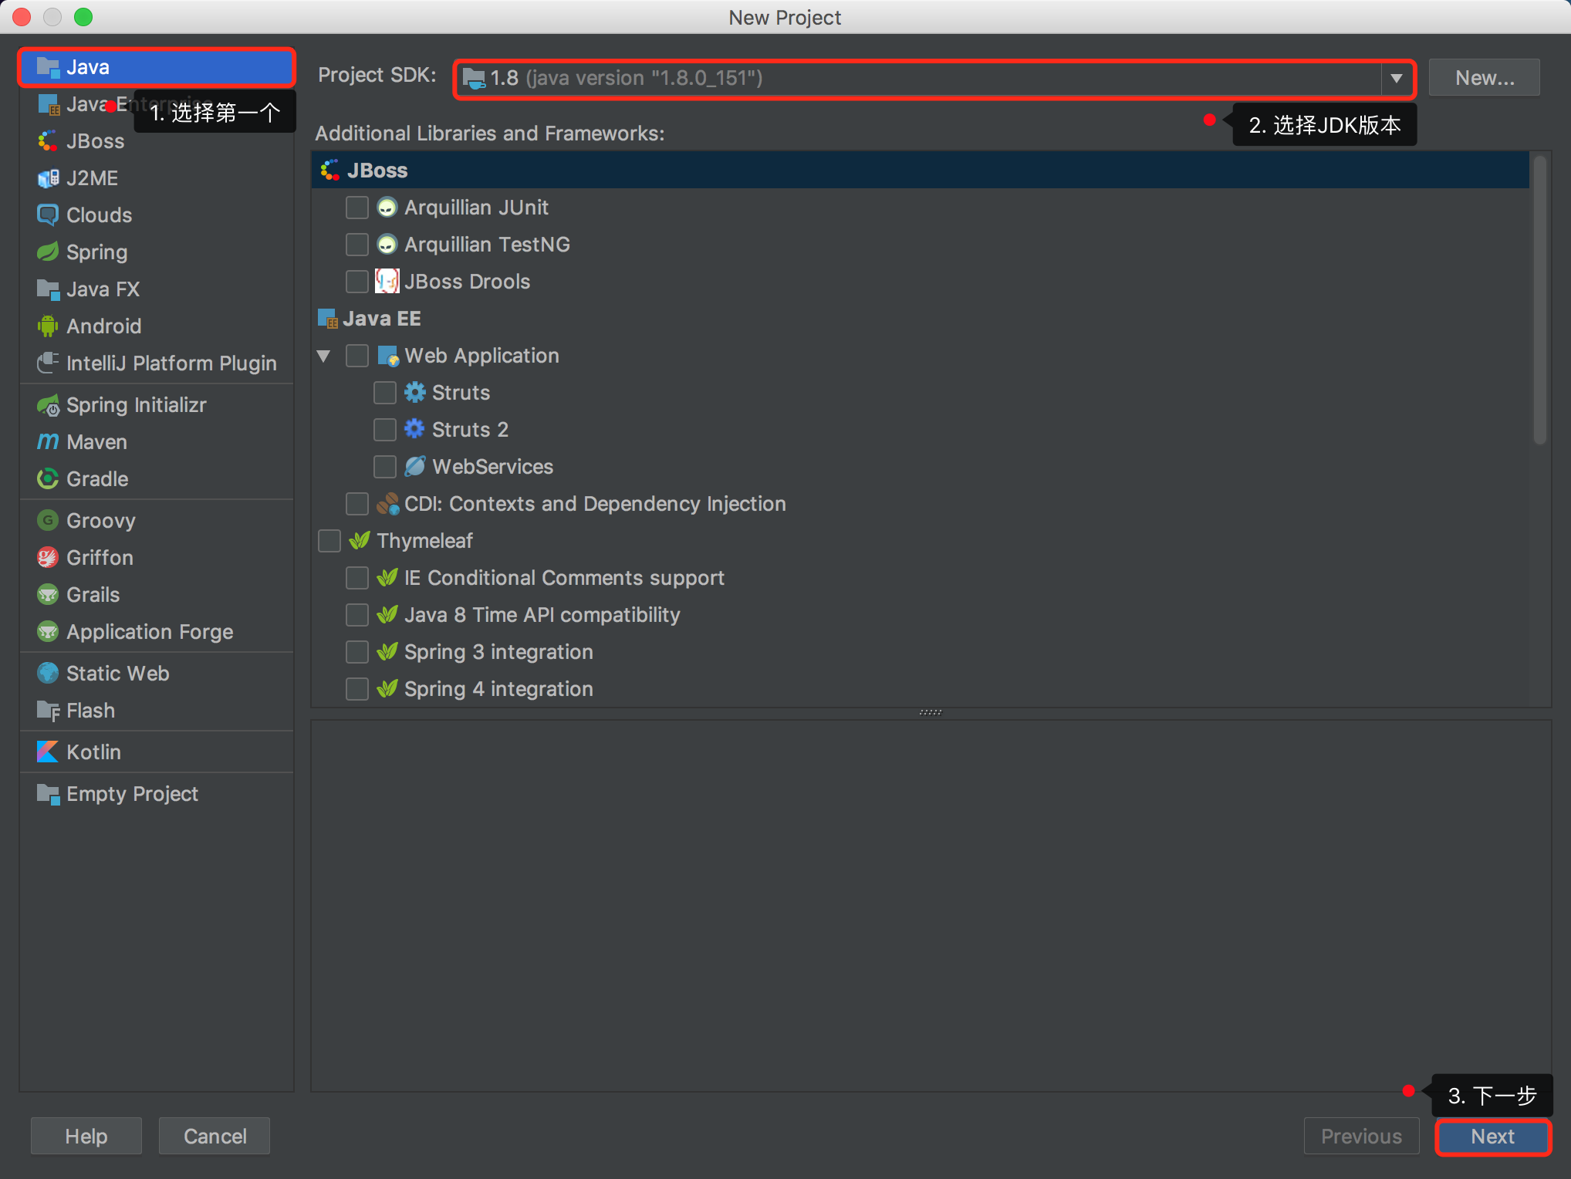Click the JBoss Drools icon
The image size is (1571, 1179).
[x=387, y=282]
